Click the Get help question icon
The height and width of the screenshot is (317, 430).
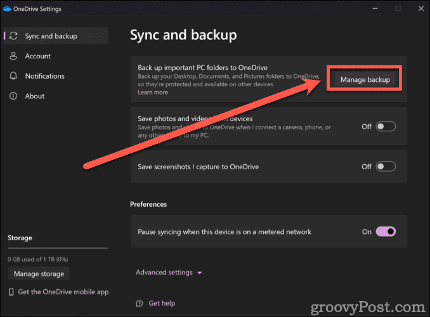pyautogui.click(x=140, y=303)
